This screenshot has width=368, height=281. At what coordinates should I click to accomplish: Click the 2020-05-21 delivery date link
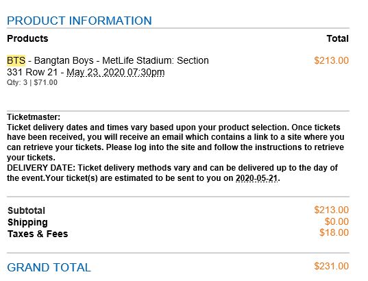click(257, 178)
